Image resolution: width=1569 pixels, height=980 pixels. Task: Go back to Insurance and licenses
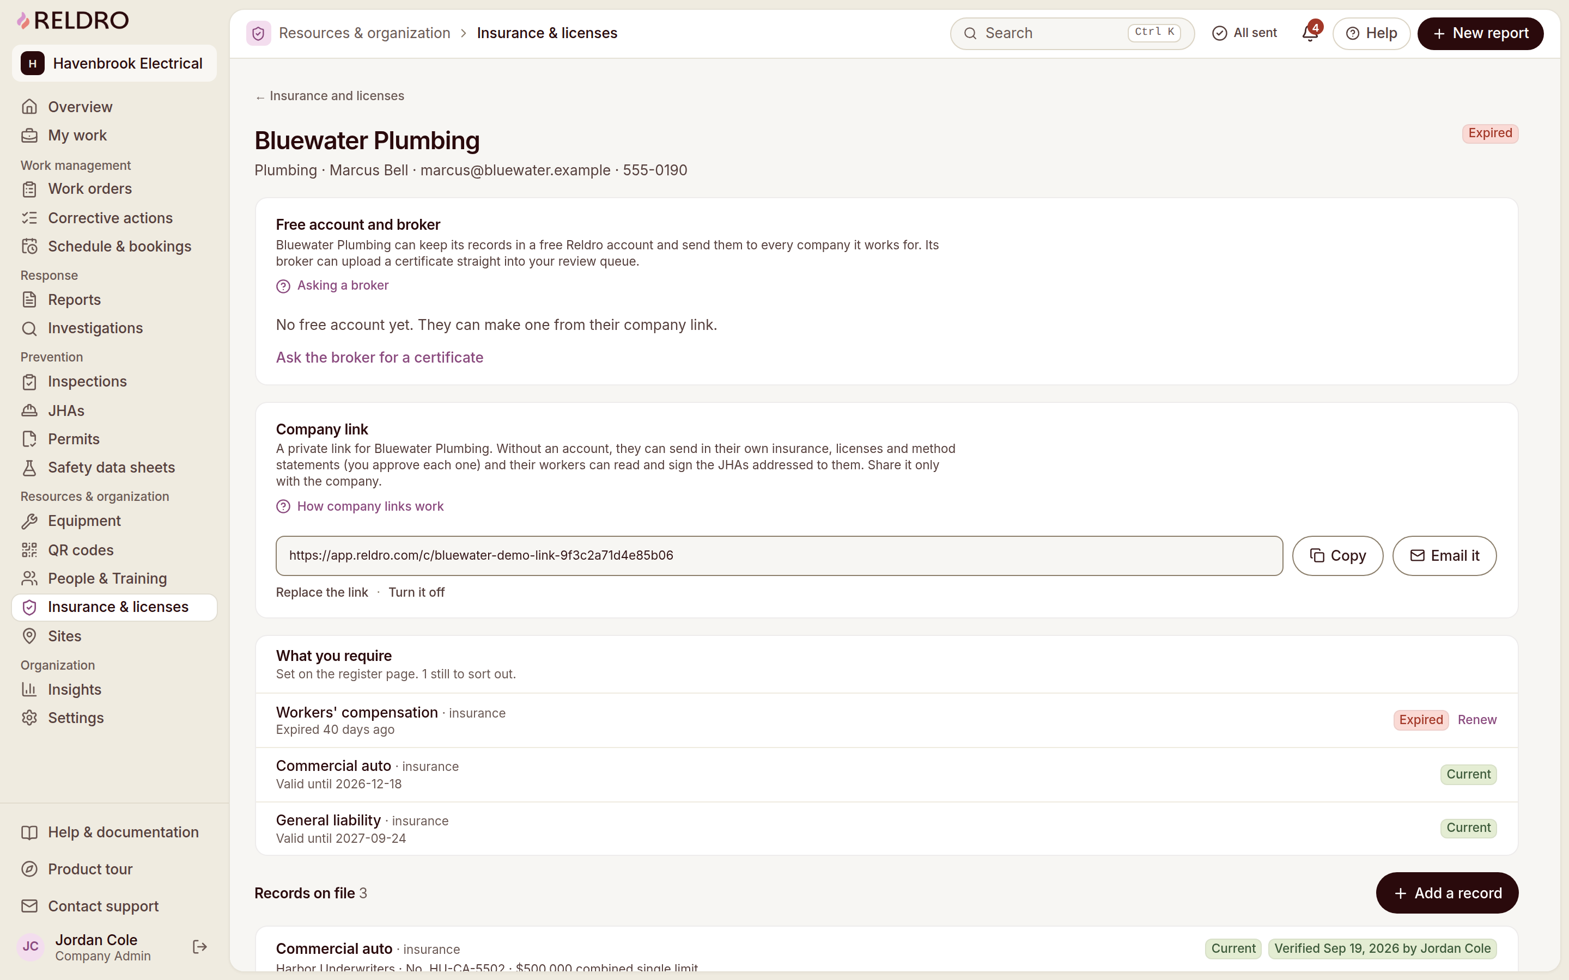[x=330, y=96]
